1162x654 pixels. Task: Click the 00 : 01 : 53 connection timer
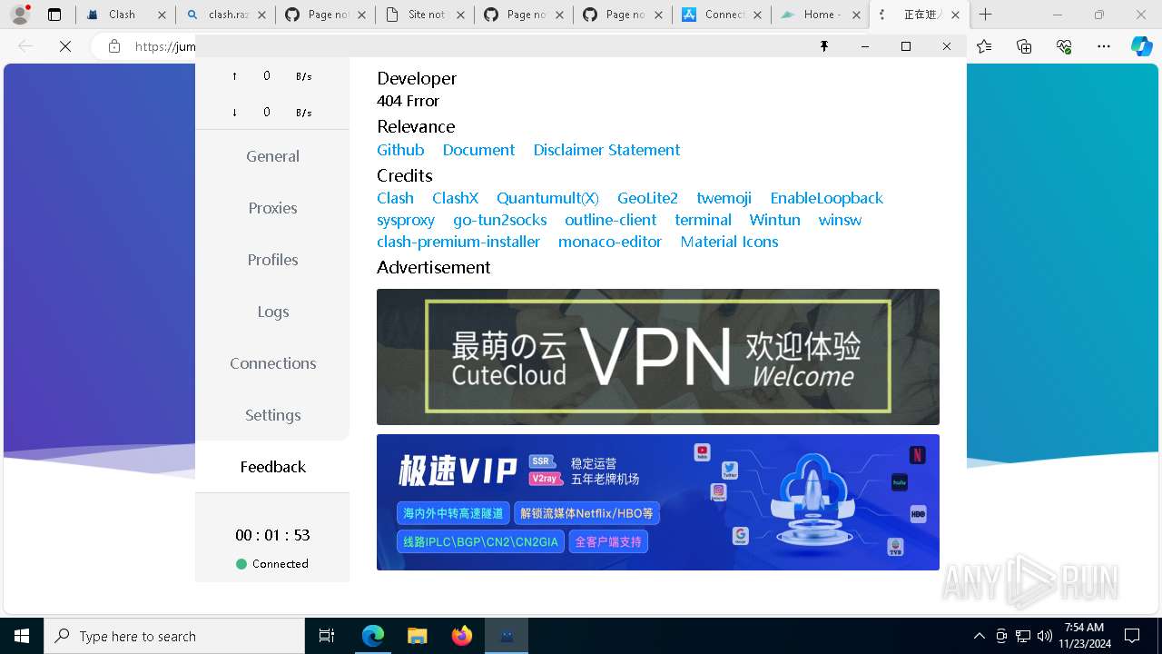(272, 535)
